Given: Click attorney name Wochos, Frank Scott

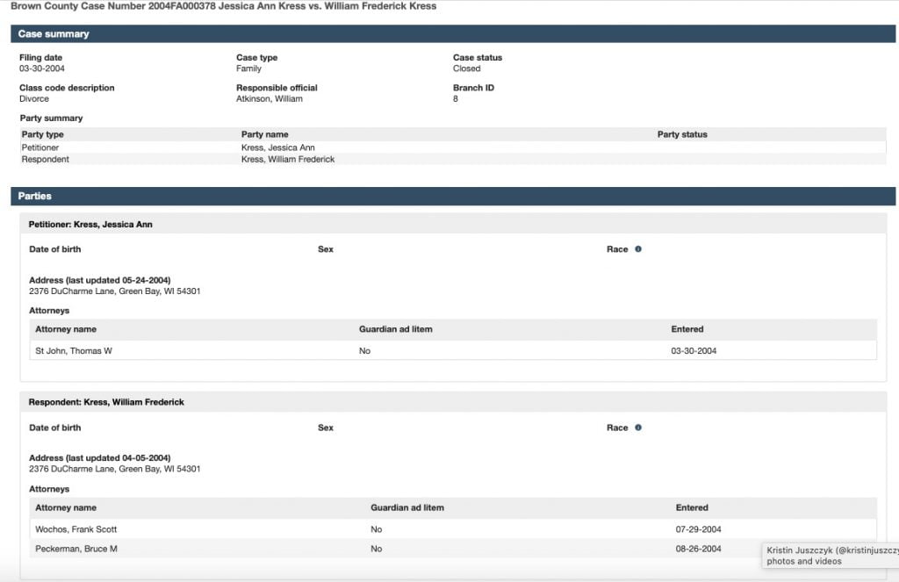Looking at the screenshot, I should tap(76, 529).
